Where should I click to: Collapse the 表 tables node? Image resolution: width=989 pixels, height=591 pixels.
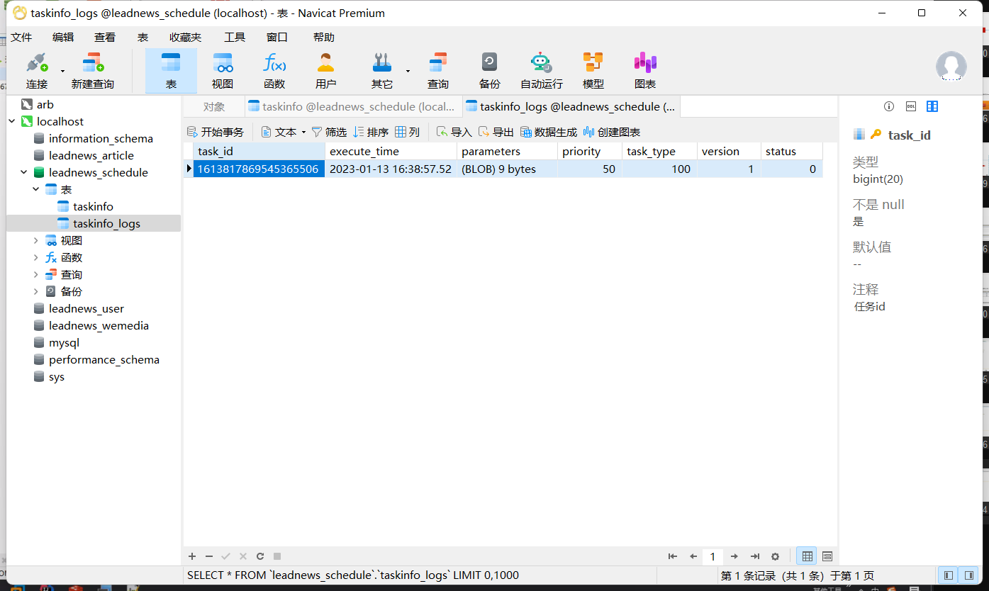point(35,189)
